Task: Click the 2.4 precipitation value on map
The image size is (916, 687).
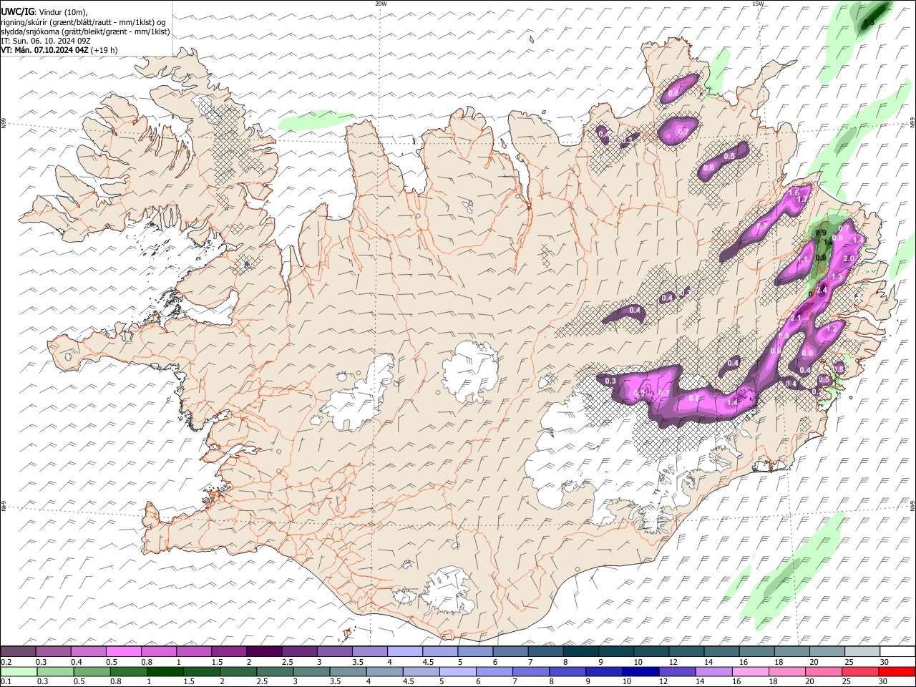Action: (822, 290)
